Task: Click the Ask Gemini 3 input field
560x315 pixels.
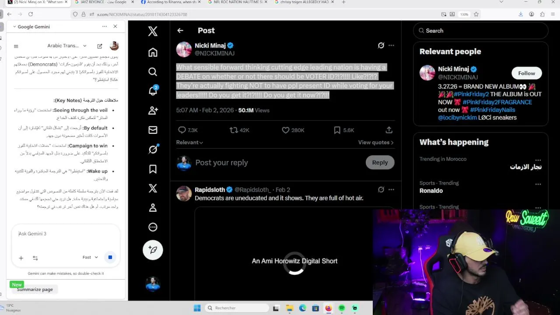Action: pos(66,234)
